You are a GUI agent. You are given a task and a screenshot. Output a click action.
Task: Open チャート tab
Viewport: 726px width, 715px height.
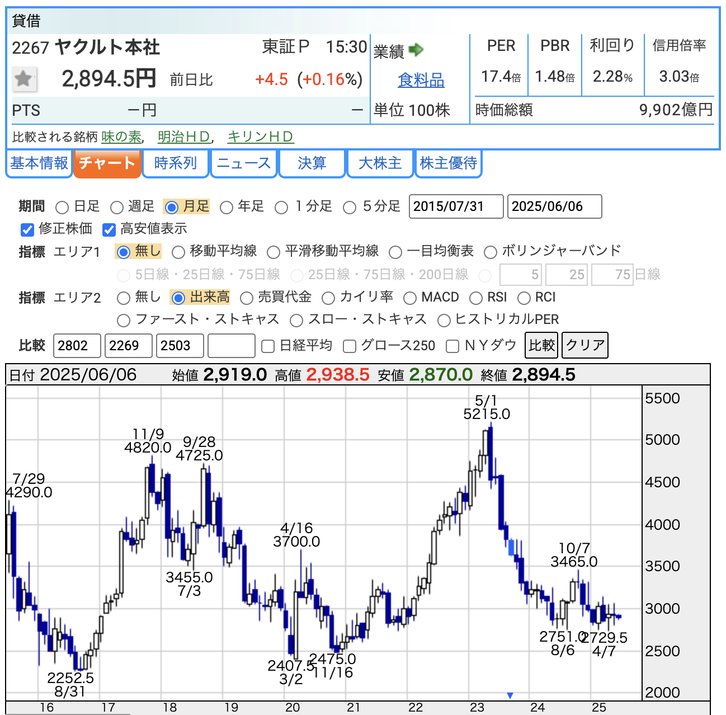[107, 163]
